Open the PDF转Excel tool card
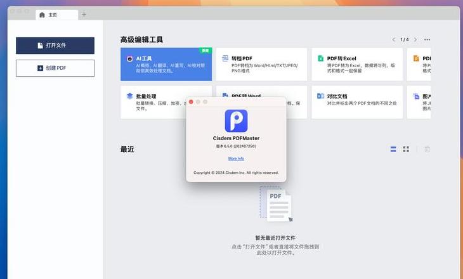 tap(357, 64)
